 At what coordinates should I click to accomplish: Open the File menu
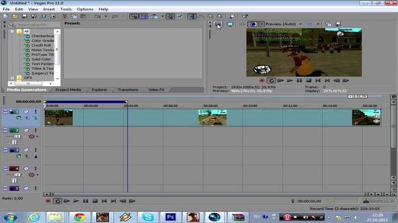(6, 9)
